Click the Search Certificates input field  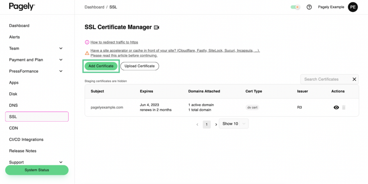tap(325, 79)
